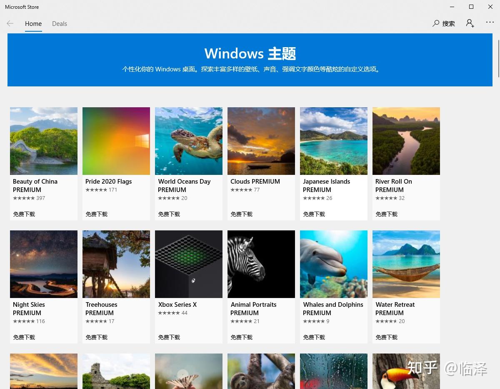Screen dimensions: 500x389
Task: Open Water Retreat hammock thumbnail
Action: pos(406,264)
